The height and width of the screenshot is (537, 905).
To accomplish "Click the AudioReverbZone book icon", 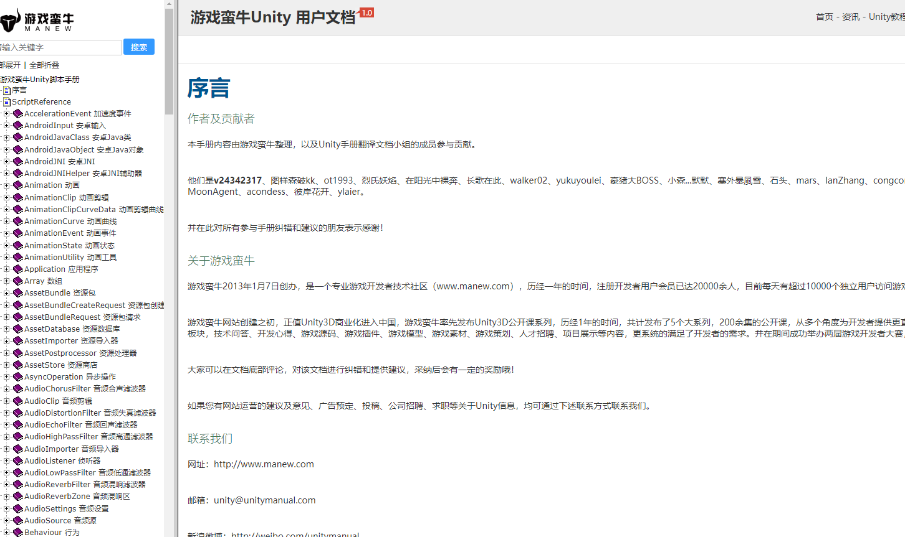I will point(18,497).
